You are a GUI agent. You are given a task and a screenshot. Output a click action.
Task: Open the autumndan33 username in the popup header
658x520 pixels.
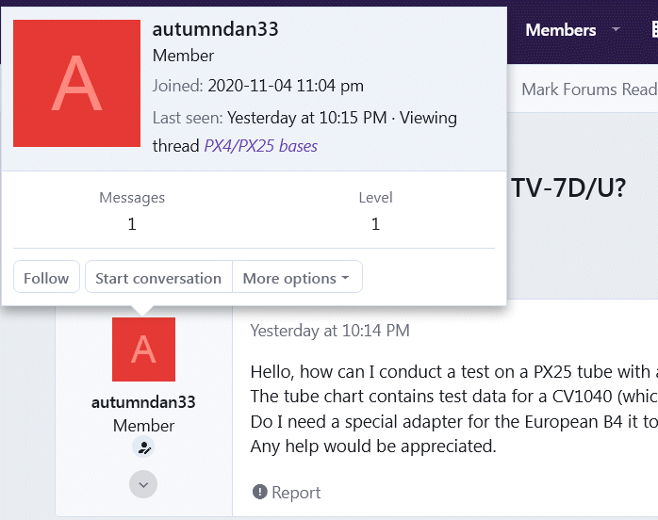[x=215, y=29]
